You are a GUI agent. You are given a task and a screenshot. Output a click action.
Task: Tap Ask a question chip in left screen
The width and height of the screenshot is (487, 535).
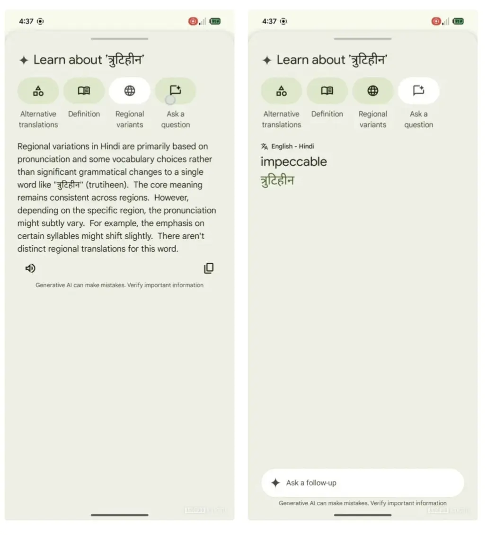175,91
